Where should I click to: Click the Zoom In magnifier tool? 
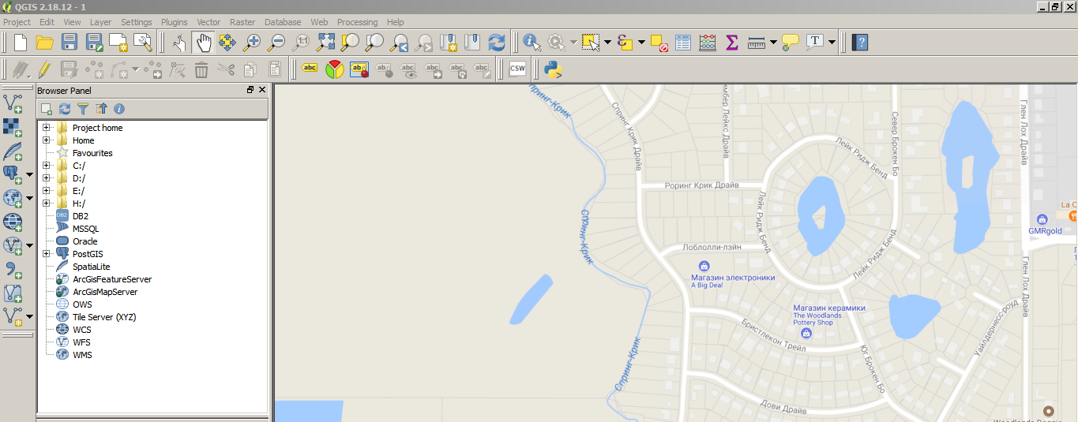(x=252, y=43)
